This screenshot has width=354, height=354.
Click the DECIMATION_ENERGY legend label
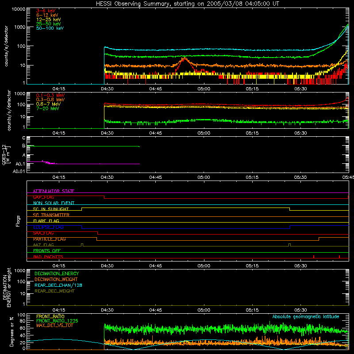(57, 273)
